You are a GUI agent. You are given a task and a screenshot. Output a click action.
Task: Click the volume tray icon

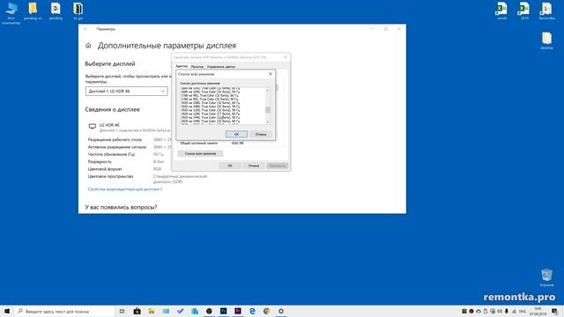tap(500, 311)
